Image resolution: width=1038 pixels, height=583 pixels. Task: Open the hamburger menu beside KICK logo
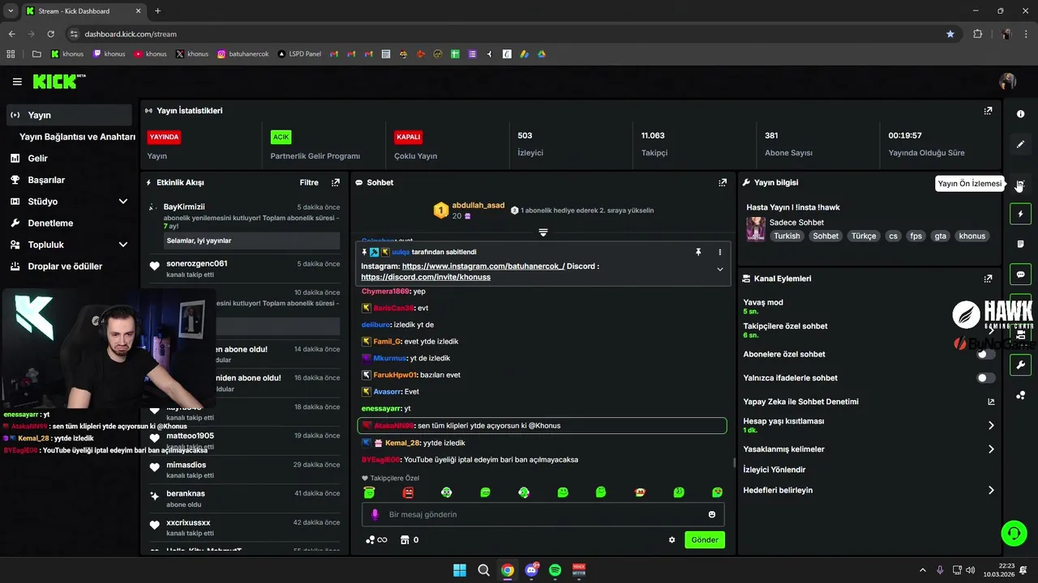(17, 82)
